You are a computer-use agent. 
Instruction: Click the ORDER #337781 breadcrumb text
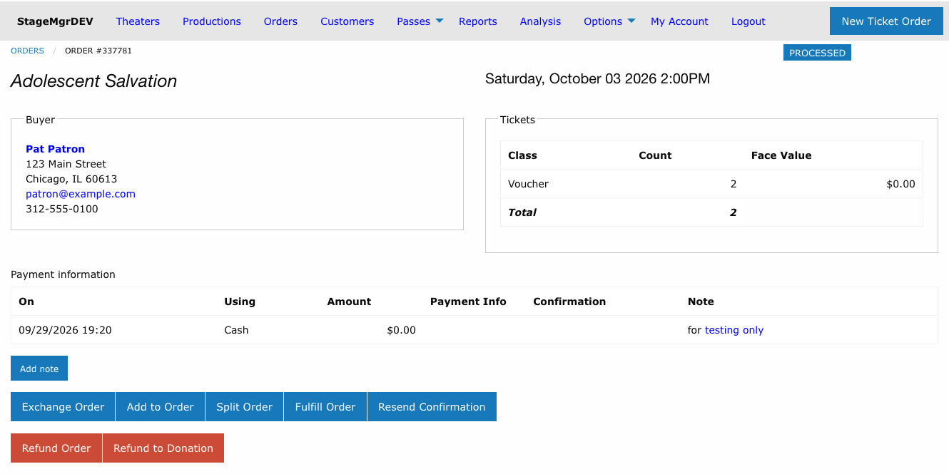[98, 51]
